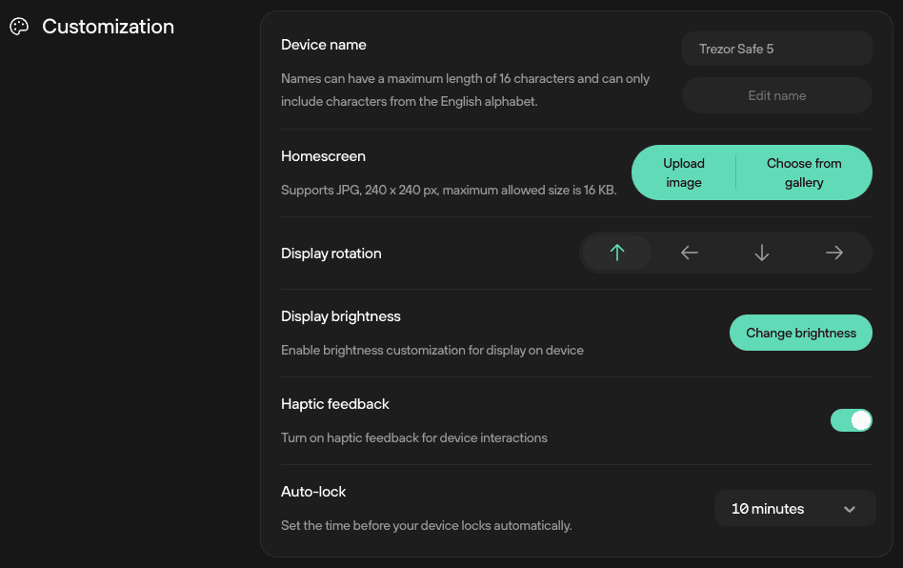Image resolution: width=903 pixels, height=568 pixels.
Task: Set display rotation to up arrow
Action: click(617, 253)
